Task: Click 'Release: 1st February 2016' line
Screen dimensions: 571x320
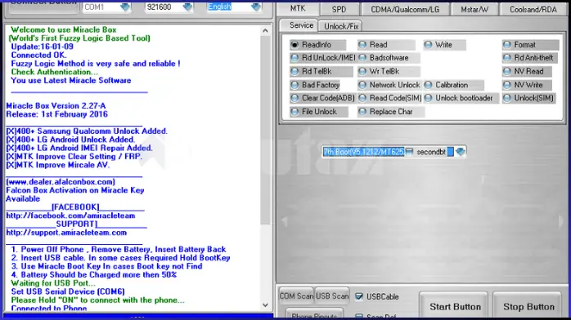Action: tap(56, 114)
